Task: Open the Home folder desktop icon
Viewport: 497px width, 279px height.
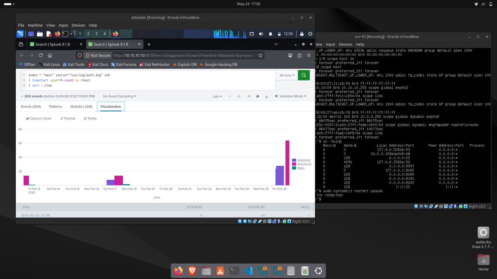Action: 483,262
